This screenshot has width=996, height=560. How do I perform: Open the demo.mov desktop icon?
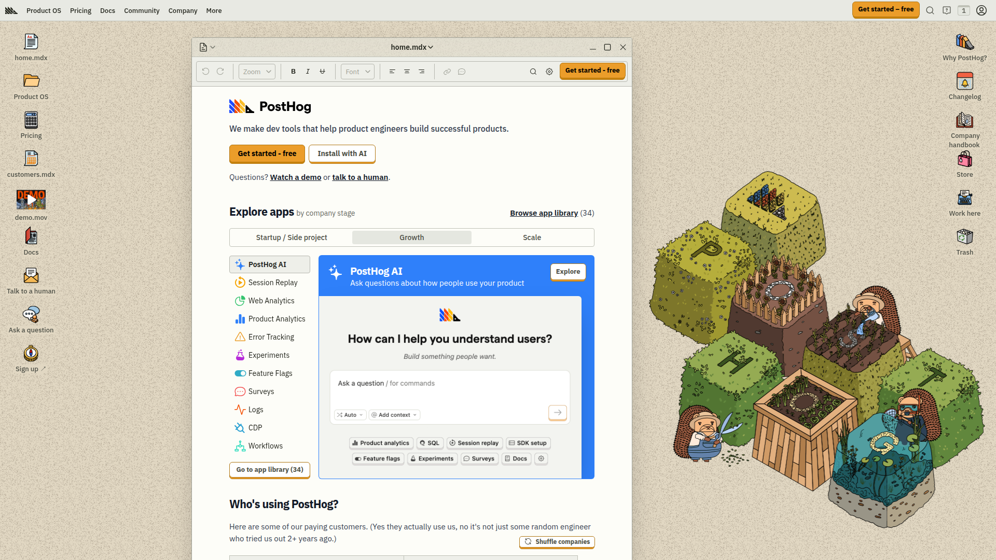[31, 200]
